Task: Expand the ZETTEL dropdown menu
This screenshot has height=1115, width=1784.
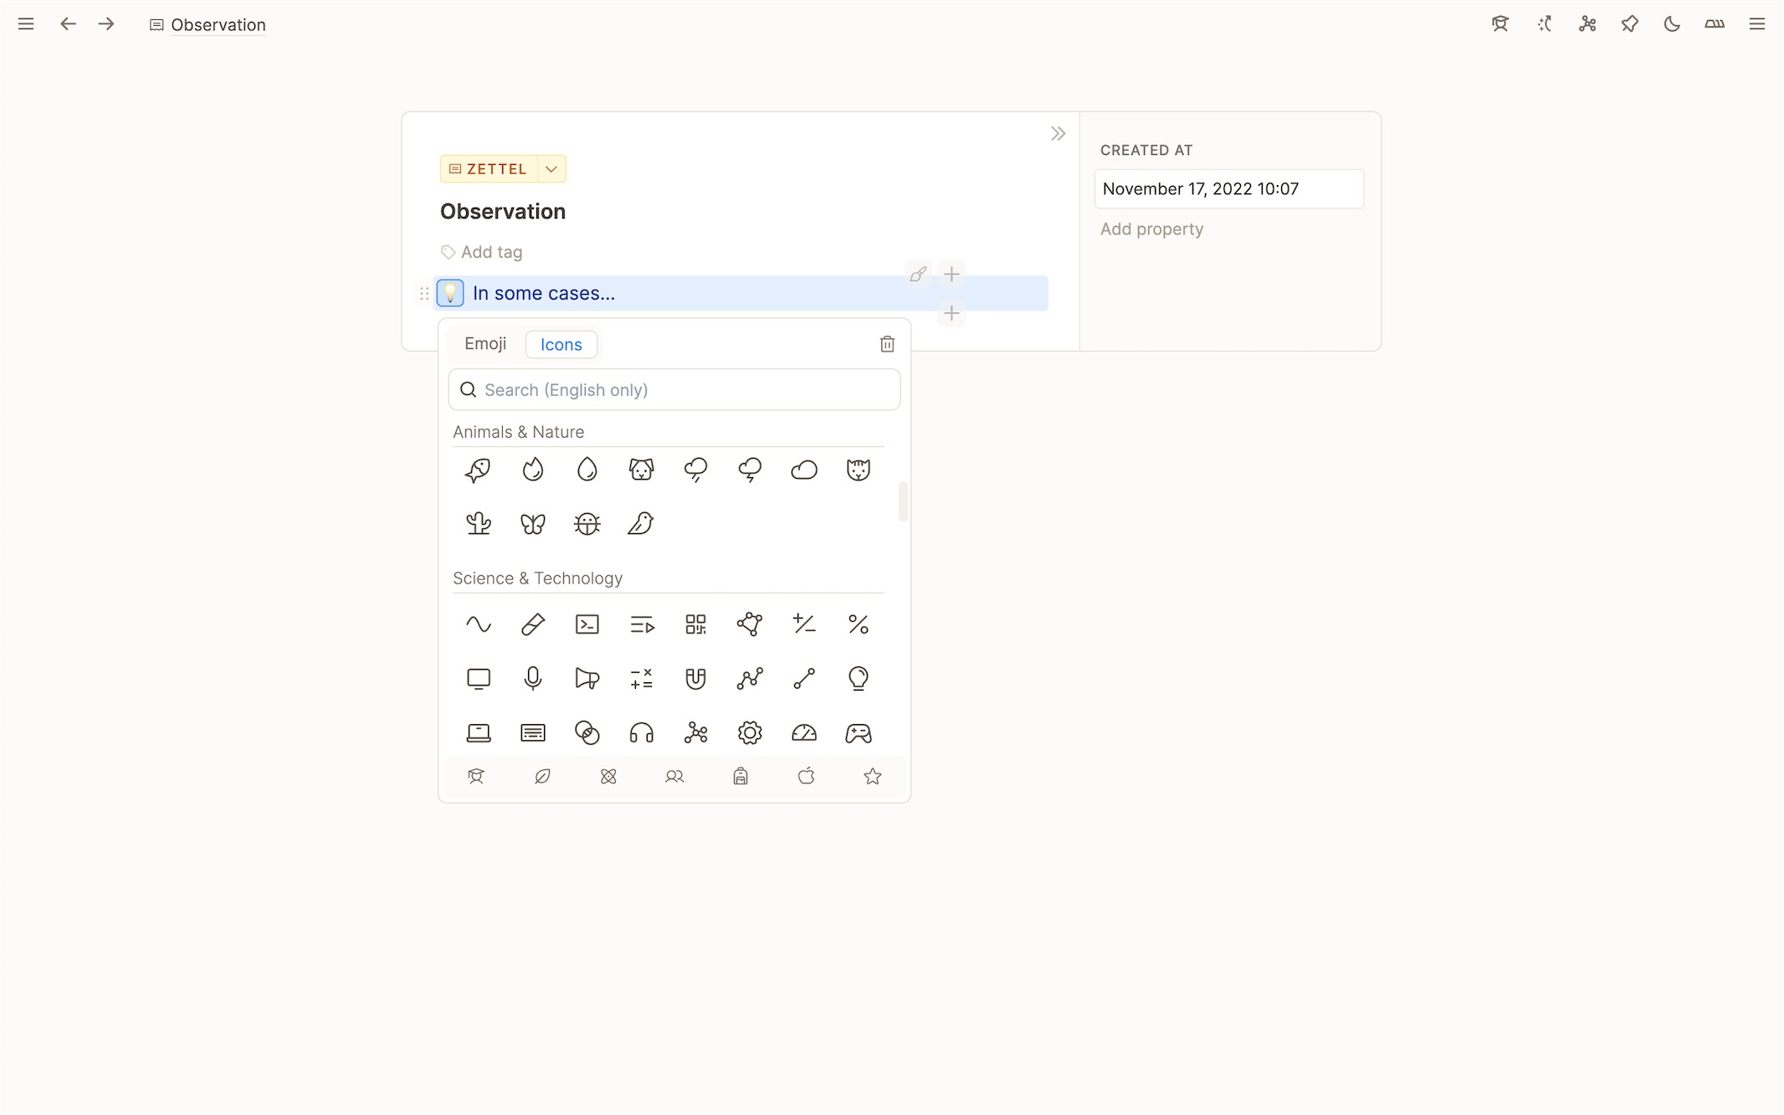Action: tap(549, 168)
